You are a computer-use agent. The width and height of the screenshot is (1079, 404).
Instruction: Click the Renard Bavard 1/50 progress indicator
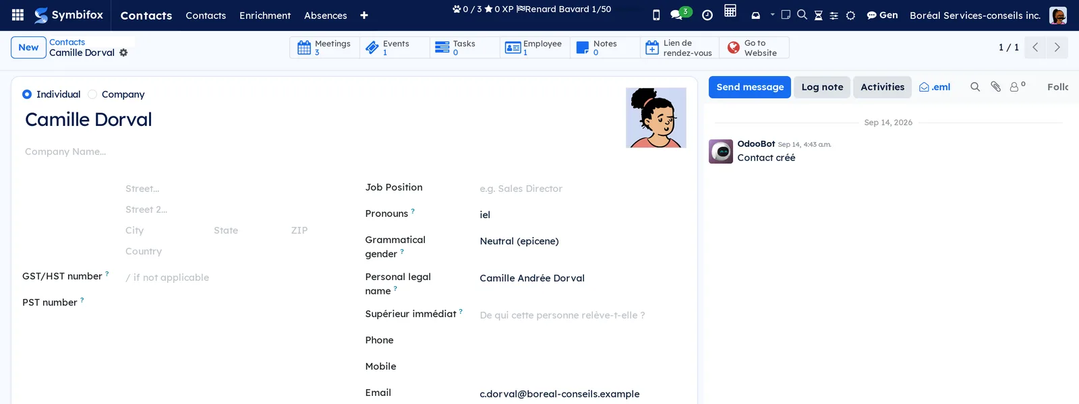[563, 9]
